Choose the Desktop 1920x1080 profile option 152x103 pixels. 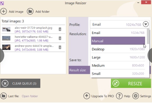coord(118,49)
